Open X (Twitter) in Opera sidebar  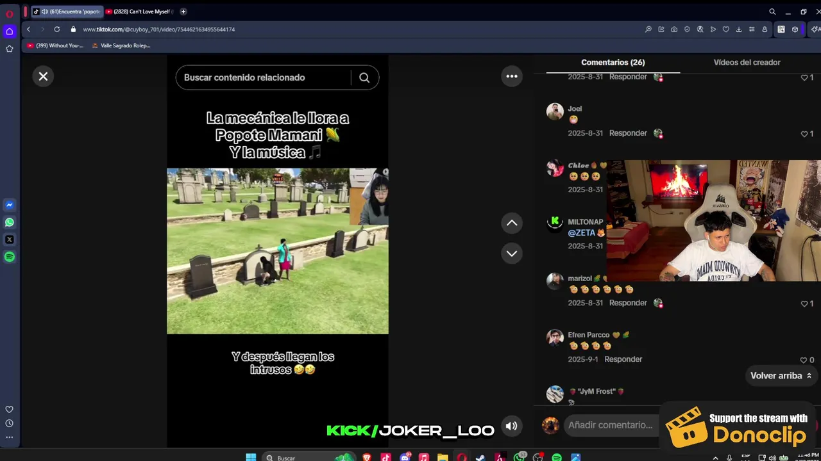(x=9, y=239)
